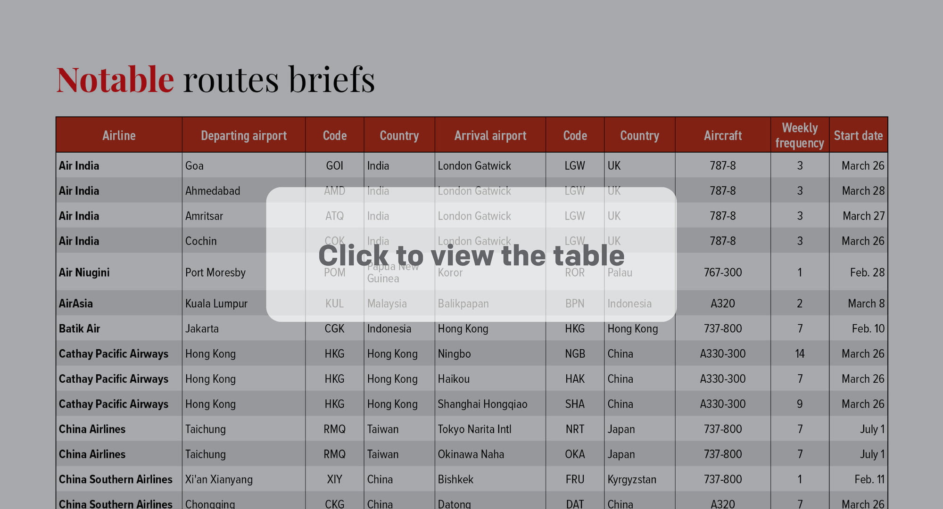This screenshot has width=943, height=509.
Task: Click the 'Click to view the table' overlay
Action: tap(471, 255)
